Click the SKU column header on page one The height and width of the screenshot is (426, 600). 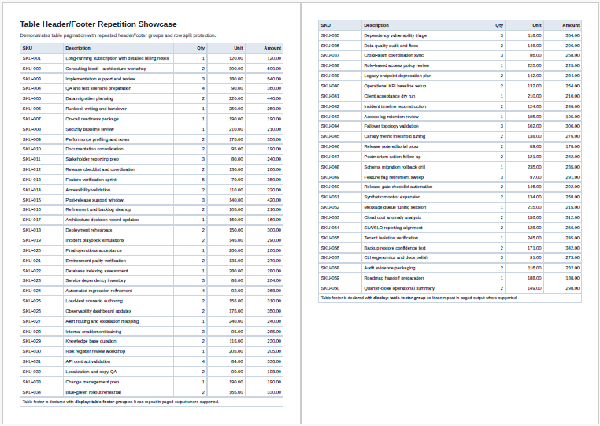28,48
